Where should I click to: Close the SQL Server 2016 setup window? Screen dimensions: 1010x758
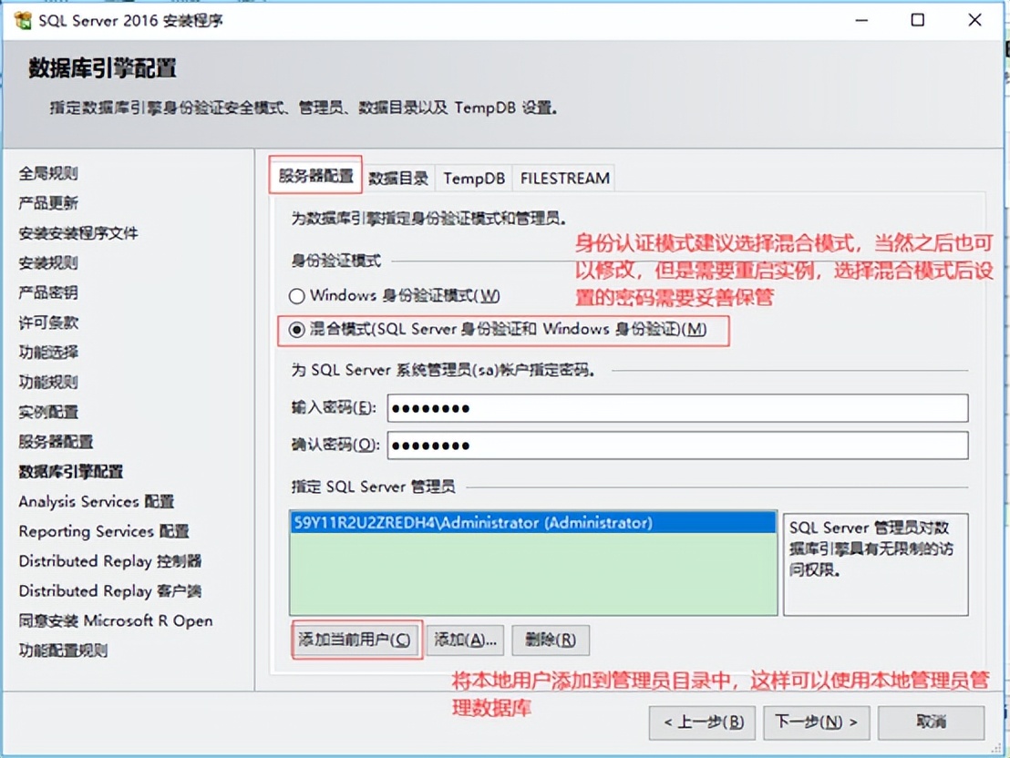coord(974,21)
